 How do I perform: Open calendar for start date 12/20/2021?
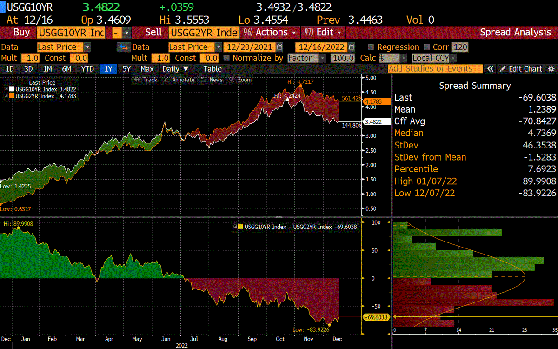tap(279, 47)
